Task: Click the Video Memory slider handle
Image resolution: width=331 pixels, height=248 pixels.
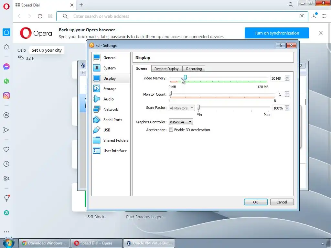Action: click(185, 77)
